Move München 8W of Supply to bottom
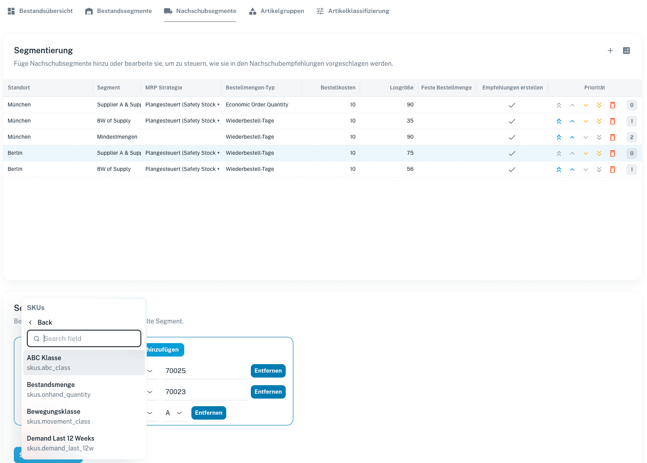The width and height of the screenshot is (647, 463). point(599,121)
